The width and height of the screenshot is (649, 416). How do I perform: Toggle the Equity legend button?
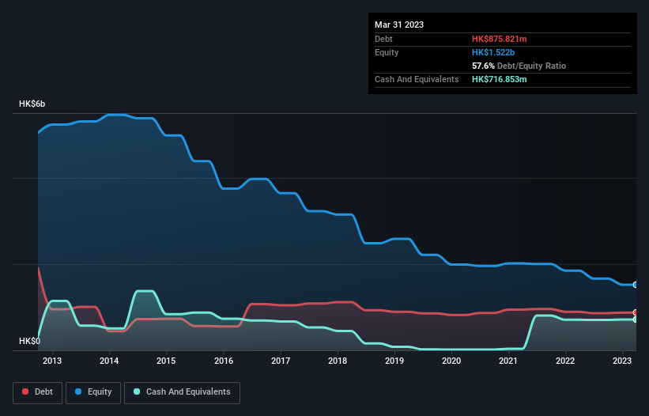[93, 392]
